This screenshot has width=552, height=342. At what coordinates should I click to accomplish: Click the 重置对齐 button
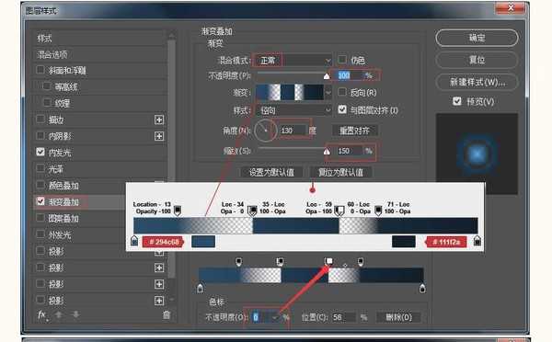355,131
